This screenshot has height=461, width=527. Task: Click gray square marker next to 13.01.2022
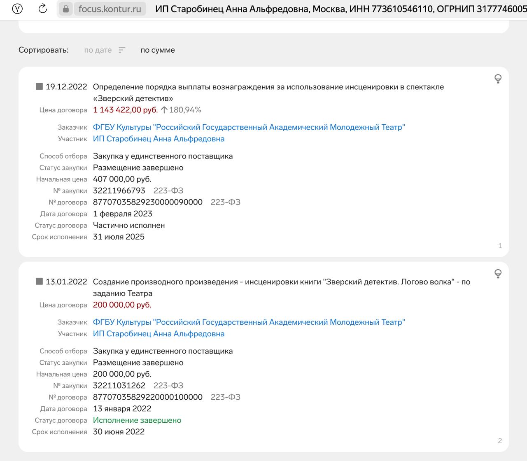tap(39, 282)
